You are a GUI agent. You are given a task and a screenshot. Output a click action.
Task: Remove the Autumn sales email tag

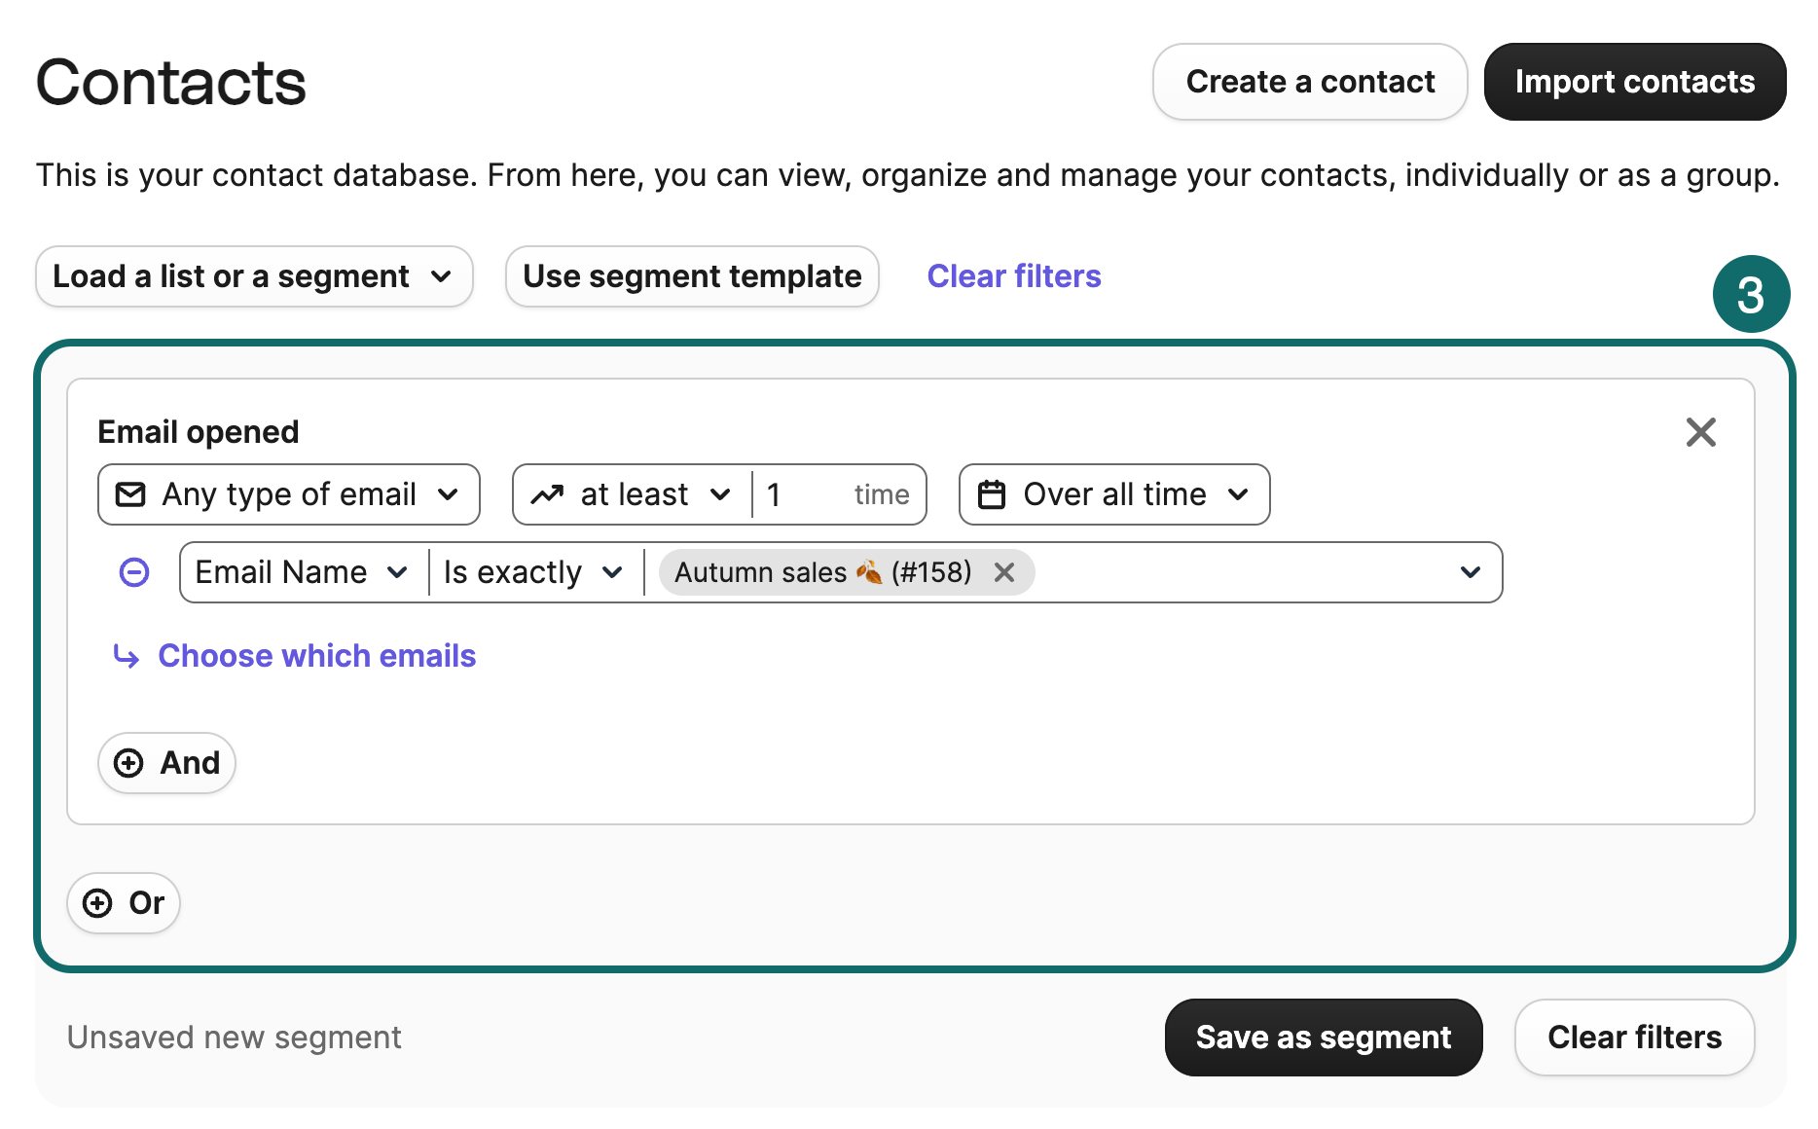1005,573
